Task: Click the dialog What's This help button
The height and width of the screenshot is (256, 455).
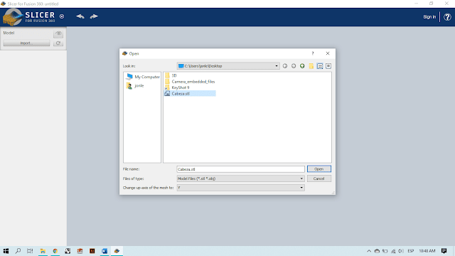Action: point(313,53)
